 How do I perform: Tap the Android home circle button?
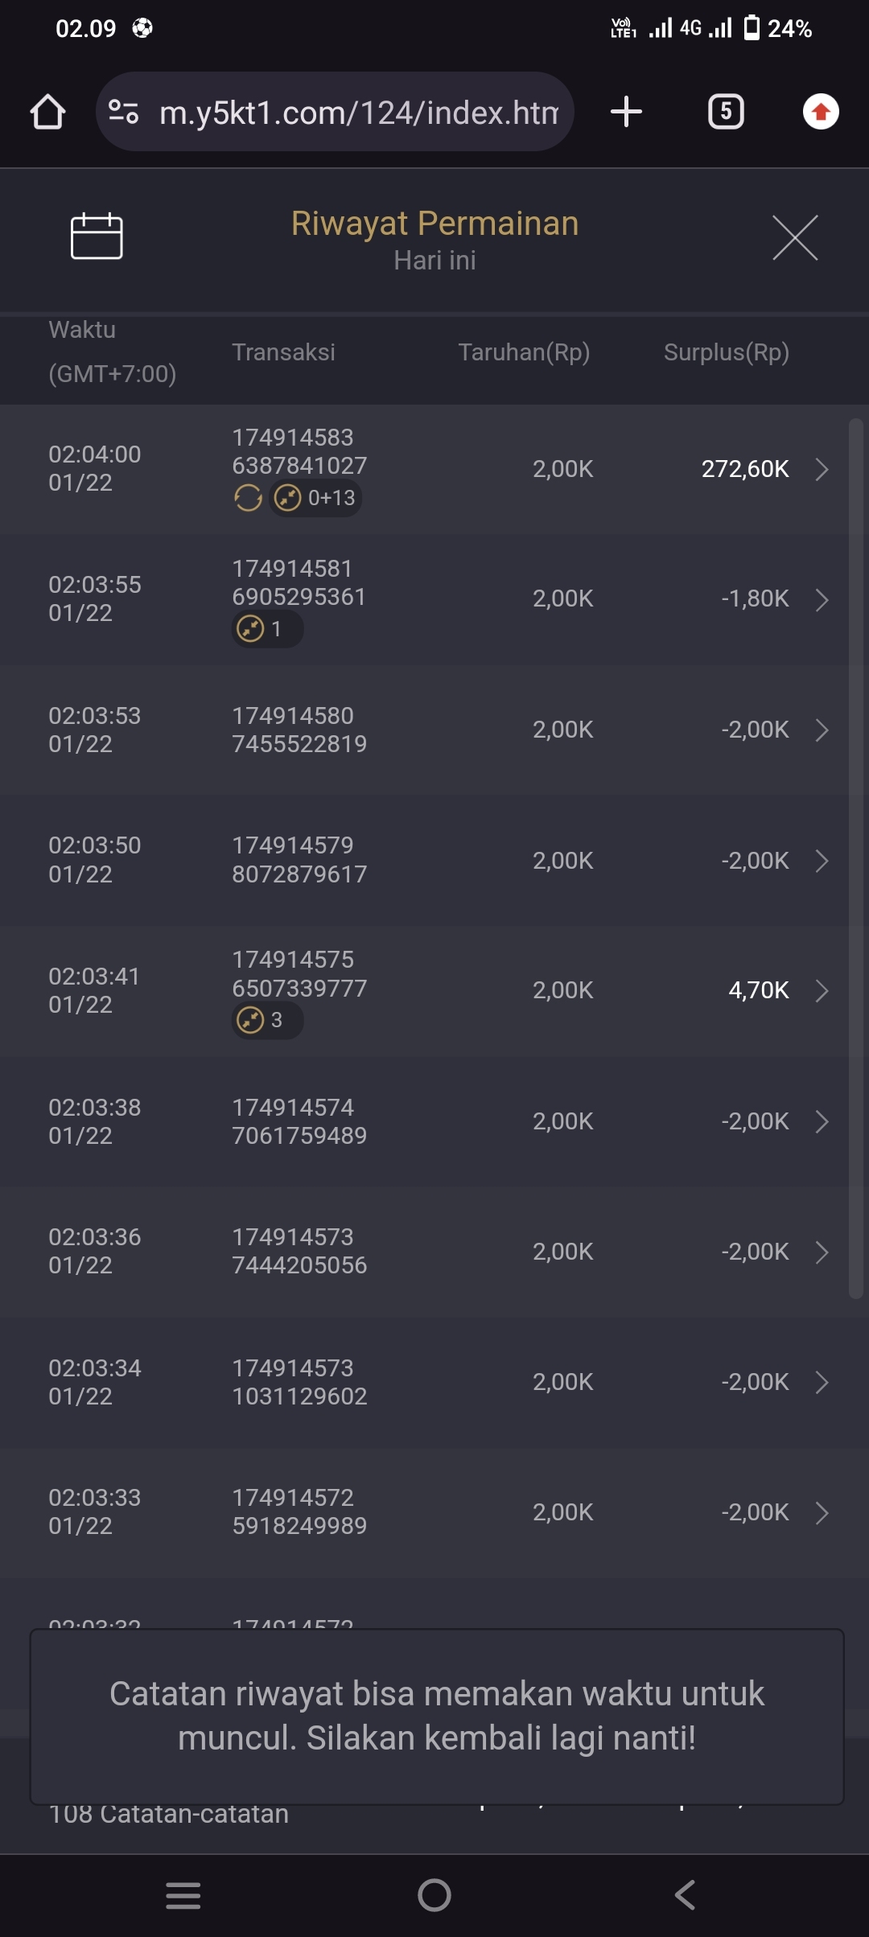[x=434, y=1895]
